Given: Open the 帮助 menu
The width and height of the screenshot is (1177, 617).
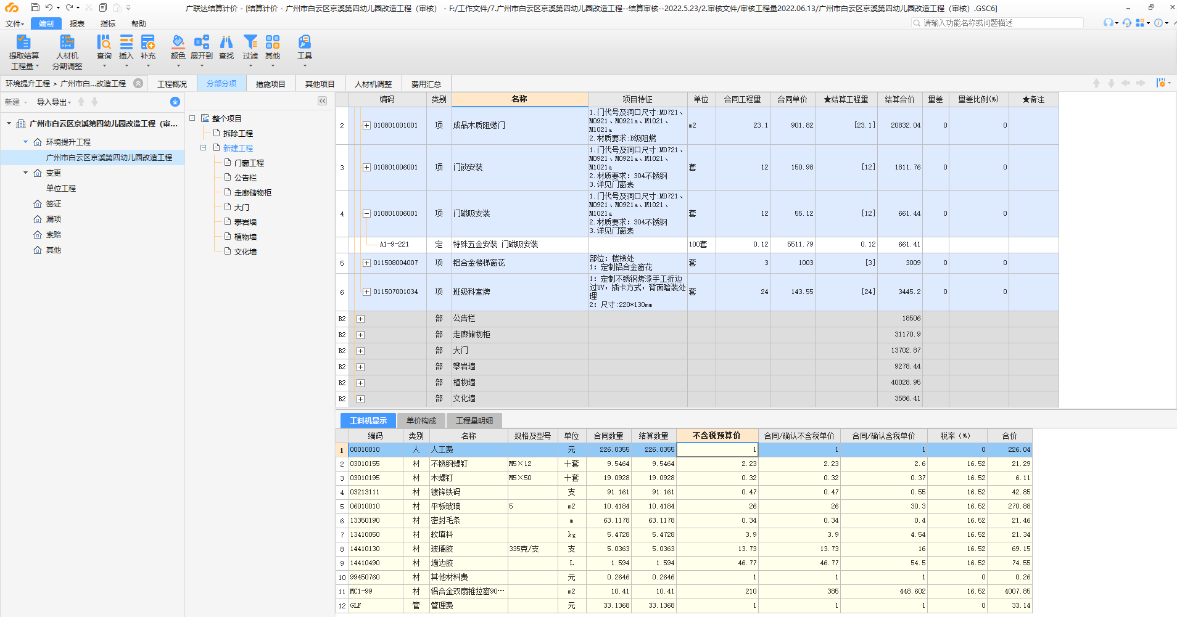Looking at the screenshot, I should pos(139,23).
